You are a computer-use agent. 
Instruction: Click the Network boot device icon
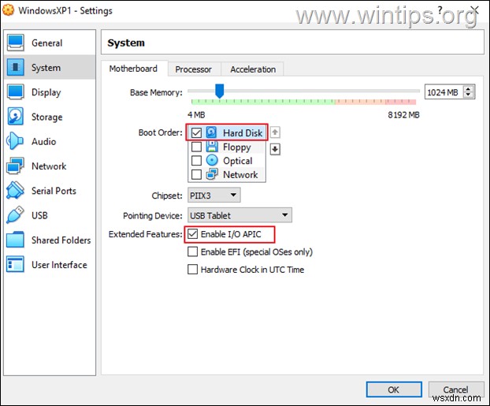(x=212, y=174)
